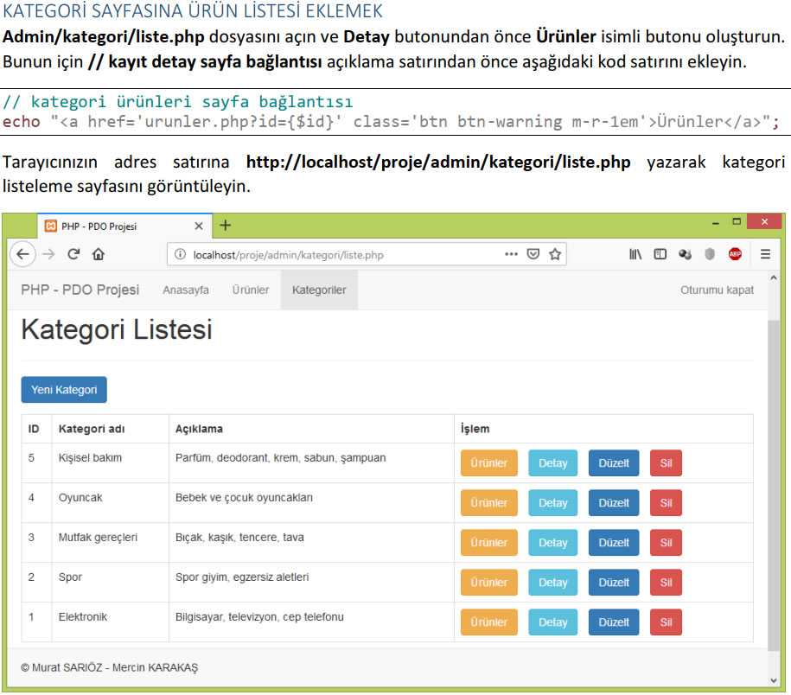Open a new browser tab
This screenshot has width=791, height=695.
[x=226, y=226]
